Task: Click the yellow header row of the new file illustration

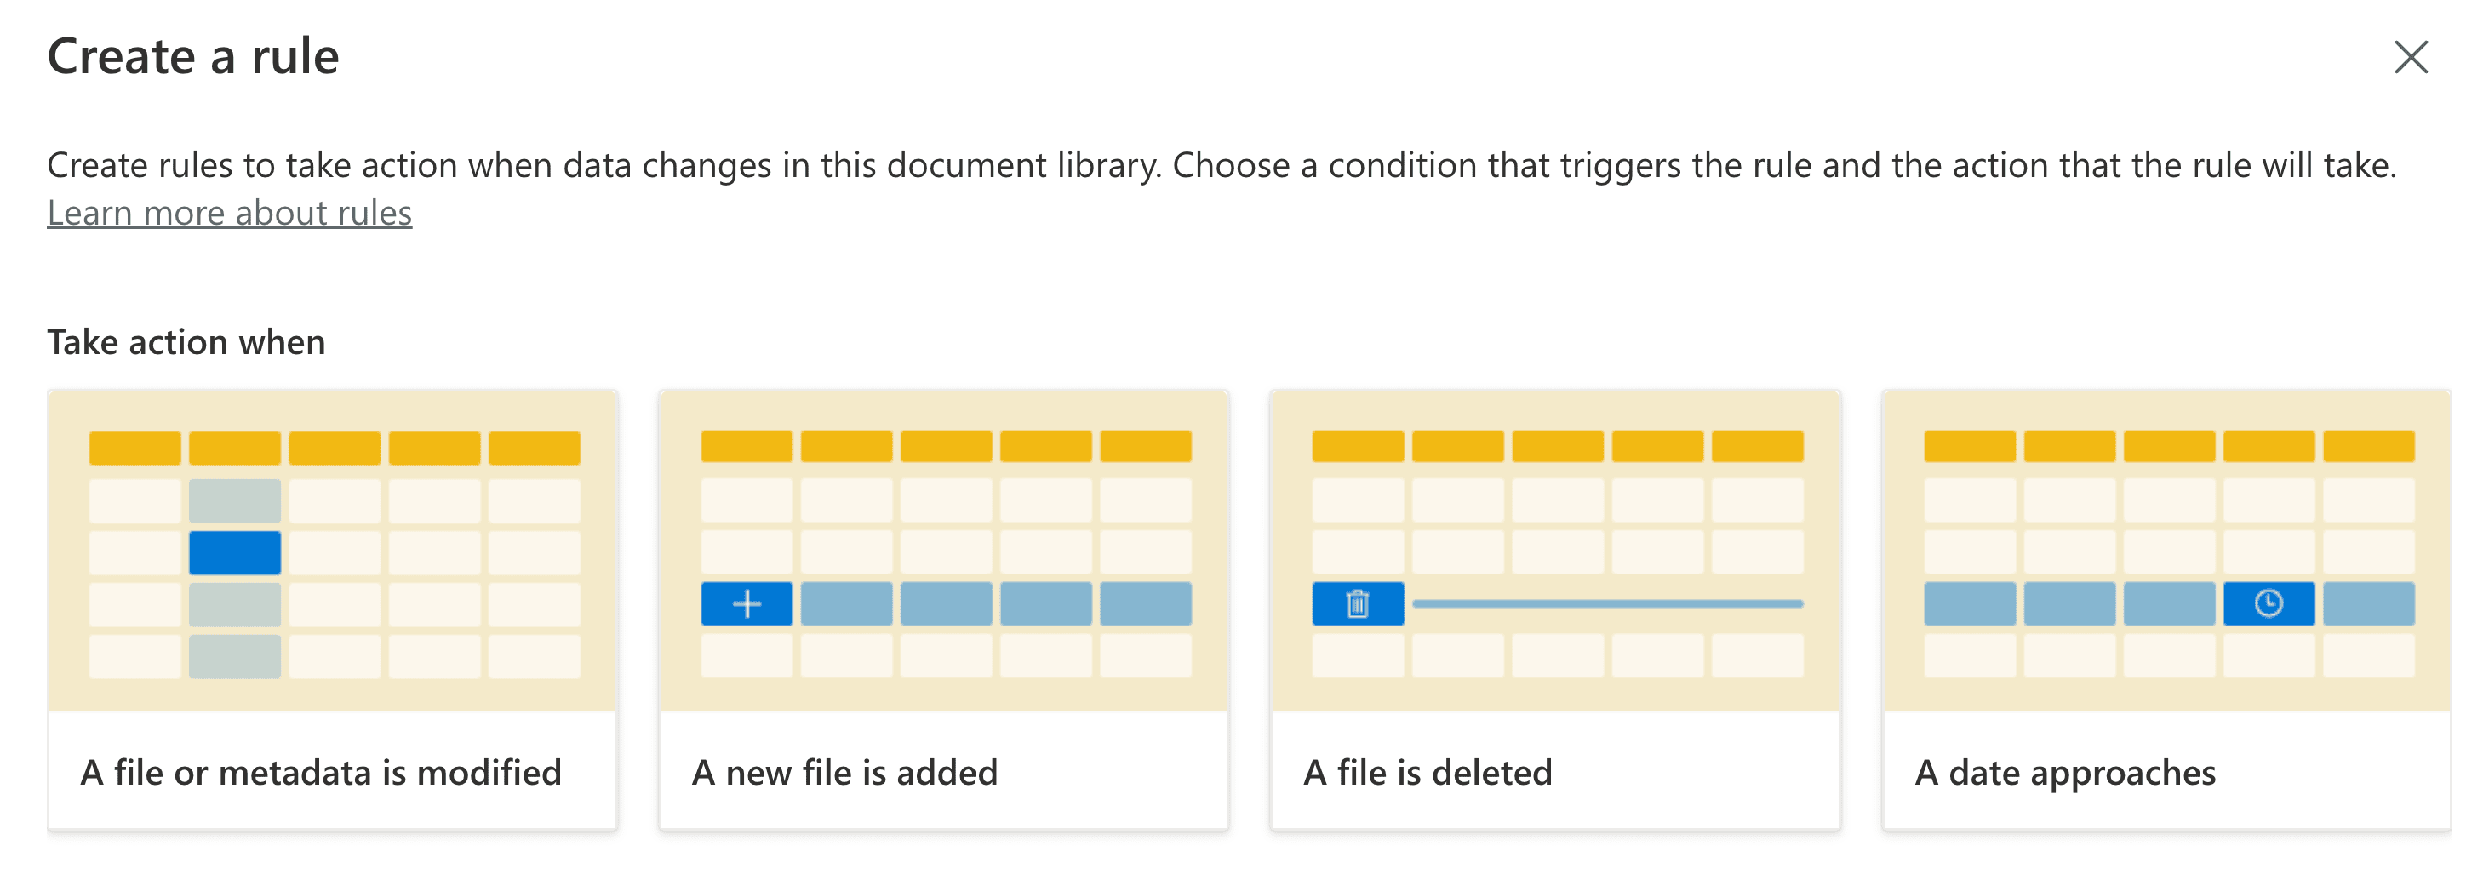Action: [x=942, y=445]
